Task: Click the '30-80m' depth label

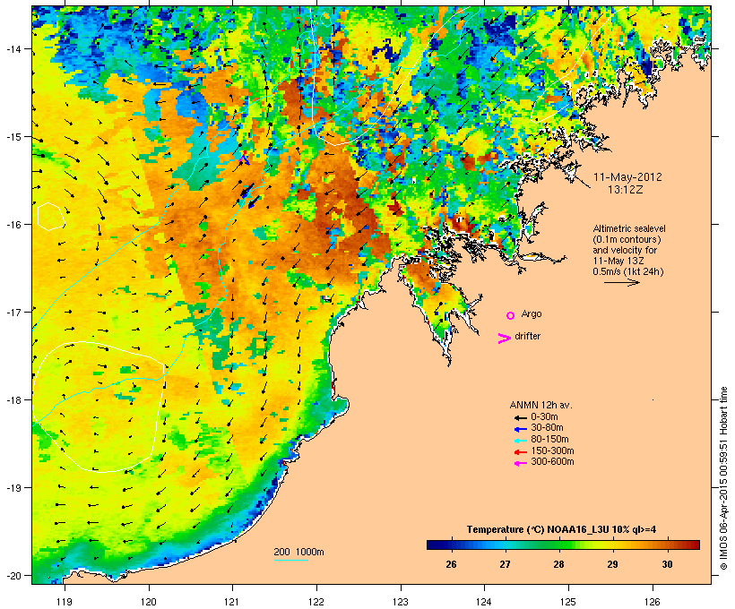Action: (547, 428)
